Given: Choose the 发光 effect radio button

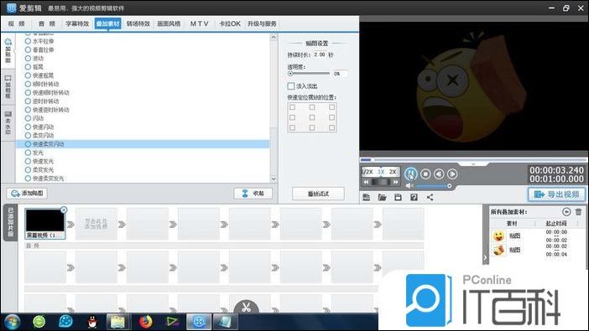Looking at the screenshot, I should point(28,153).
